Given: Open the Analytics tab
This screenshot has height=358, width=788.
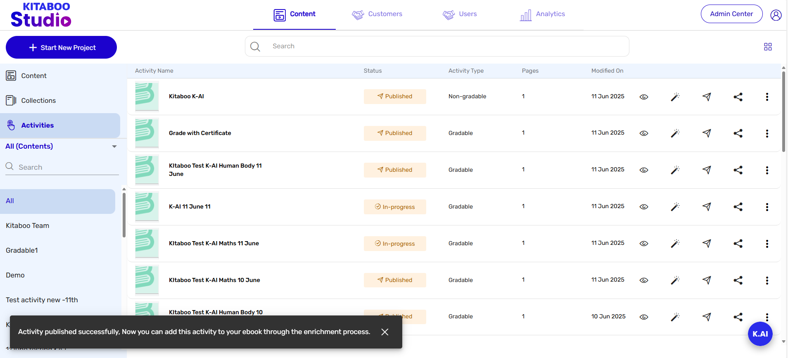Looking at the screenshot, I should (x=542, y=15).
